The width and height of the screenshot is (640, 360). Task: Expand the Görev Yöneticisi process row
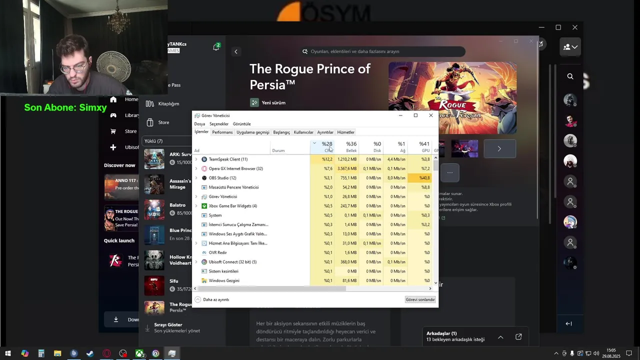(x=196, y=196)
